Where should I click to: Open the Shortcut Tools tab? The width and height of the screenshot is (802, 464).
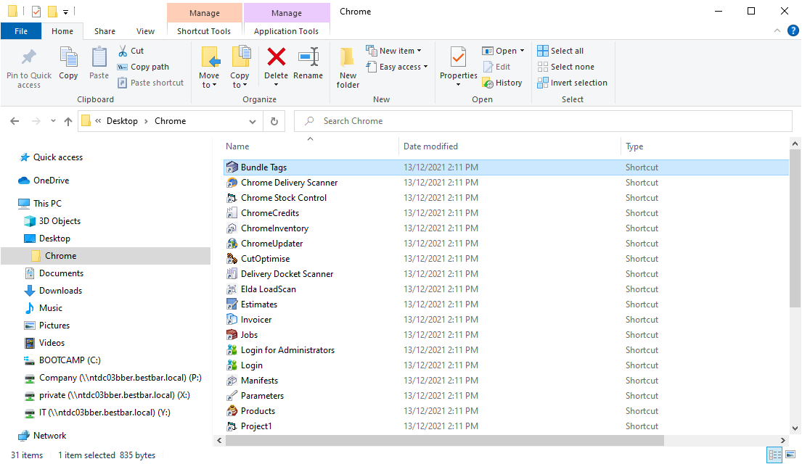coord(203,31)
